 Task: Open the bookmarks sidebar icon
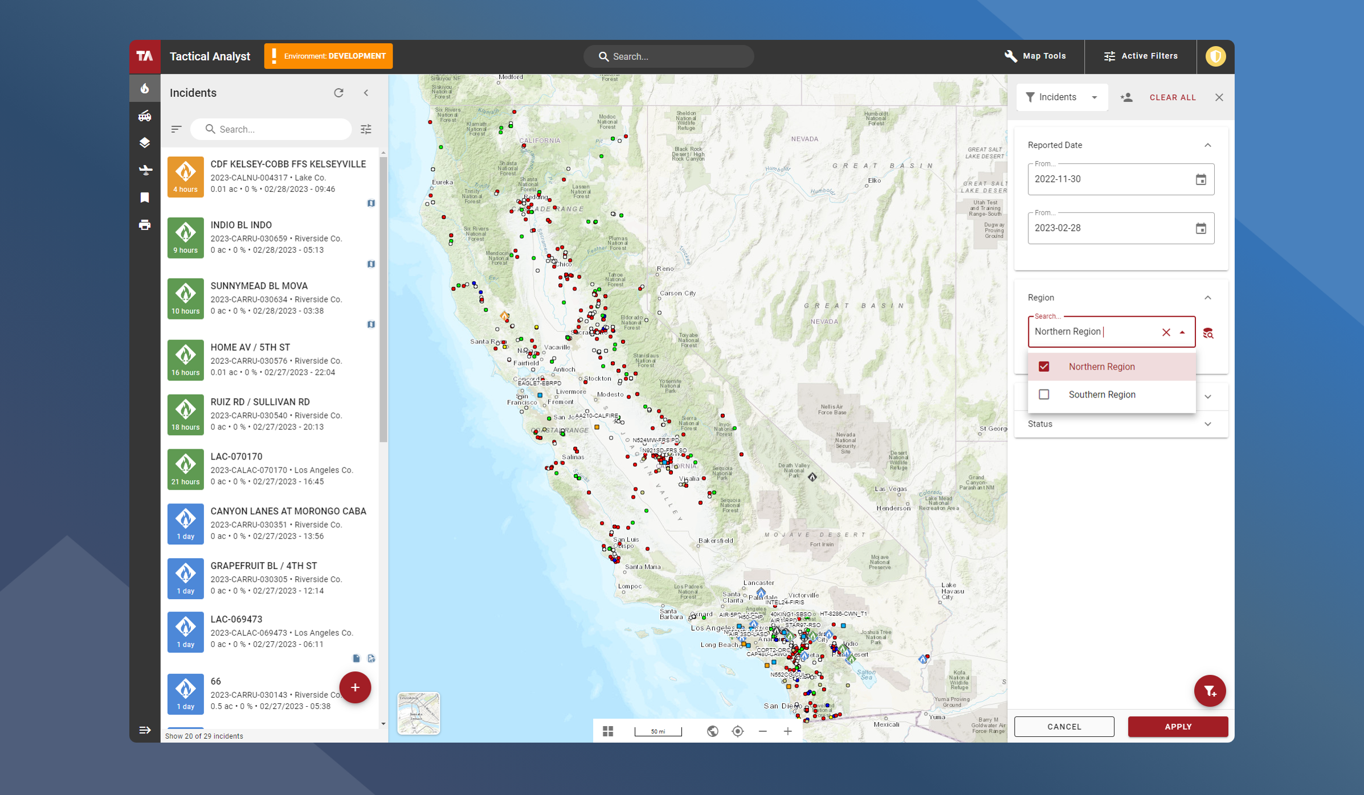(x=145, y=197)
